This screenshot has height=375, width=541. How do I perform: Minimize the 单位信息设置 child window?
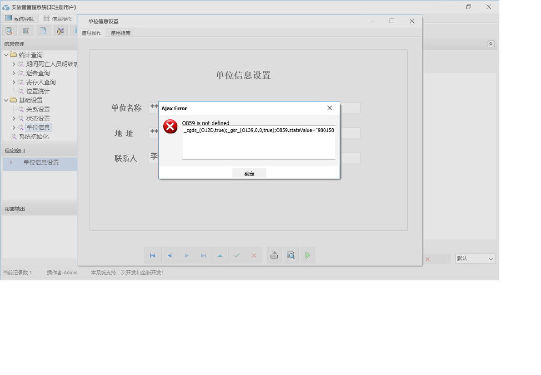coord(372,21)
